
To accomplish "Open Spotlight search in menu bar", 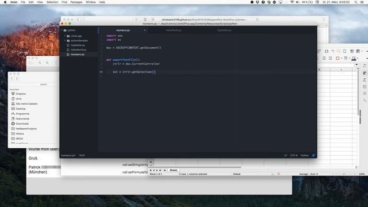I will [x=355, y=2].
